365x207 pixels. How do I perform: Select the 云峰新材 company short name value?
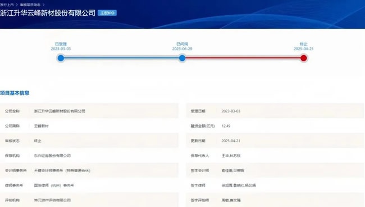tap(42, 126)
